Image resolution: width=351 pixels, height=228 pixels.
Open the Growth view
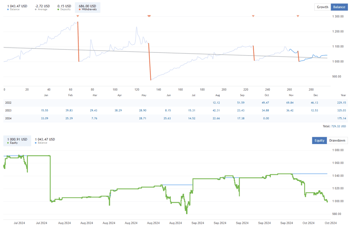323,7
